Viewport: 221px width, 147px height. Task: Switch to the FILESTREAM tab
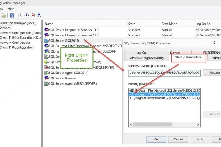[206, 53]
